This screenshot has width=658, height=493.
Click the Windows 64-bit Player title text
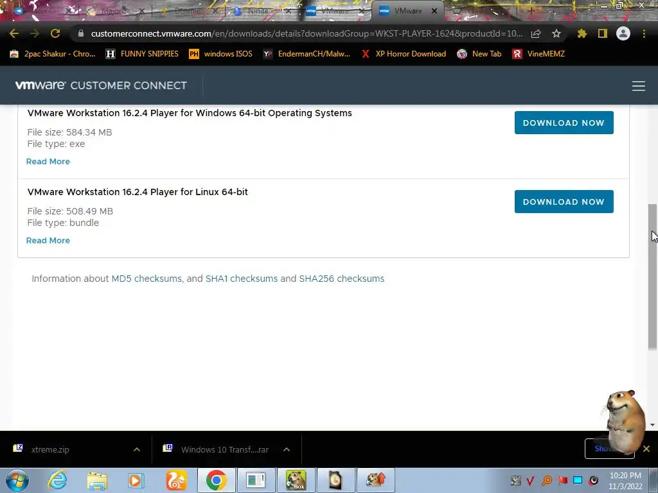[x=190, y=113]
